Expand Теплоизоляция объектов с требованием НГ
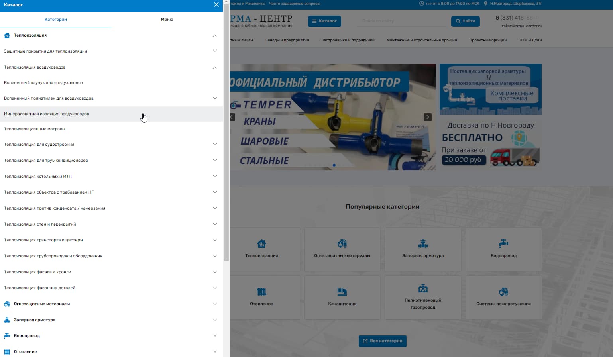The height and width of the screenshot is (357, 613). tap(215, 192)
